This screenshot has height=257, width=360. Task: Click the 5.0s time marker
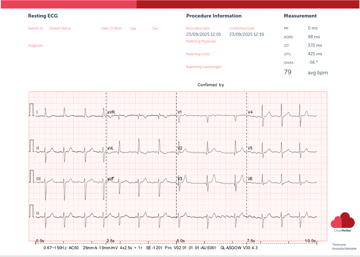pyautogui.click(x=180, y=241)
